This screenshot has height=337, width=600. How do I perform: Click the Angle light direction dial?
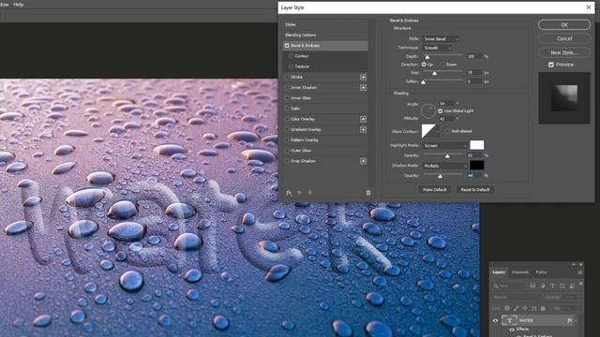click(x=428, y=110)
